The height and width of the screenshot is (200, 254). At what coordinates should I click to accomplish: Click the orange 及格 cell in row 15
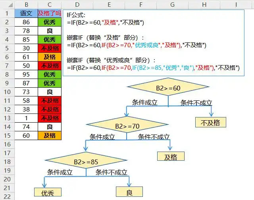click(50, 136)
